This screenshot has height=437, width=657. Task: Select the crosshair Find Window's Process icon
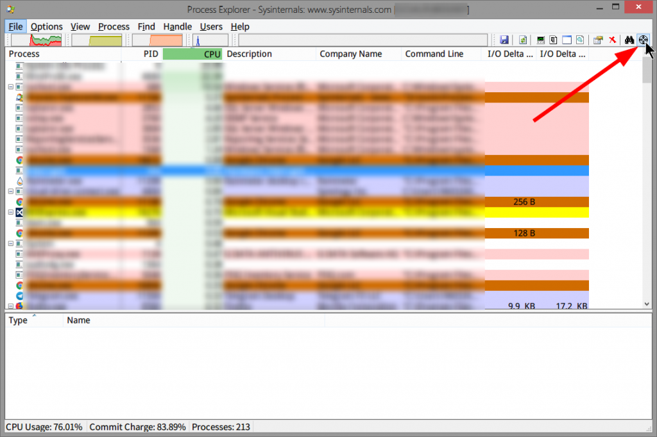coord(643,40)
